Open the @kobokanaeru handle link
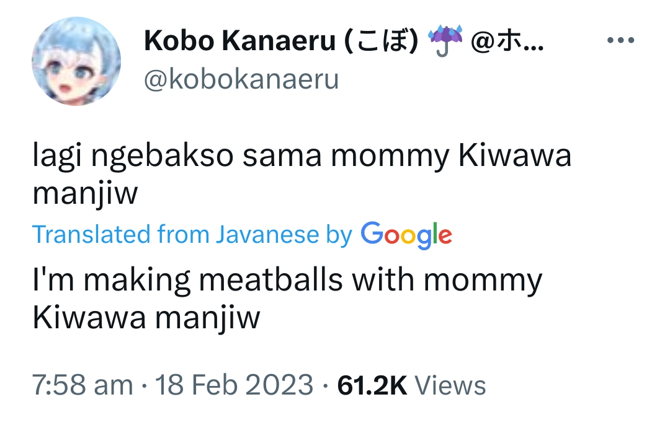This screenshot has height=428, width=670. point(241,80)
